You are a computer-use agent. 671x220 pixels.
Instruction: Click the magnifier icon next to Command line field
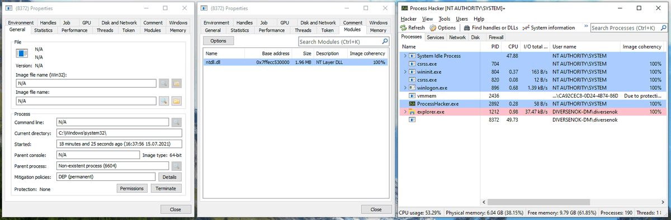[177, 122]
